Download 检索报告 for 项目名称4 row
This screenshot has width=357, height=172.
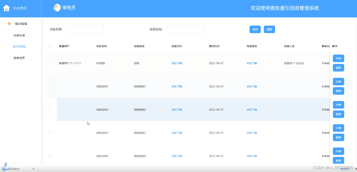point(252,156)
